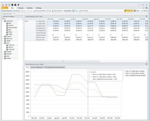The image size is (150, 121).
Task: Select the T-Shirt S/S node icon
Action: (7, 49)
